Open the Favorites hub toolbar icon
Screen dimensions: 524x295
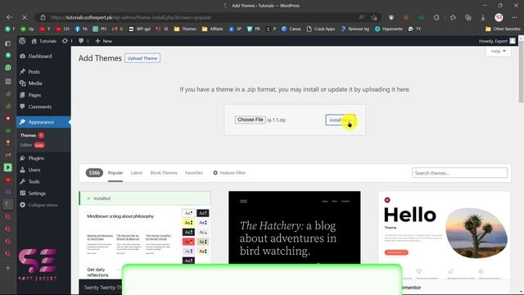click(x=453, y=17)
